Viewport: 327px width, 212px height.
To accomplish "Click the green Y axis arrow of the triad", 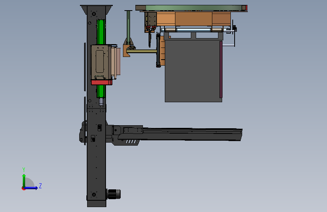I will [24, 180].
